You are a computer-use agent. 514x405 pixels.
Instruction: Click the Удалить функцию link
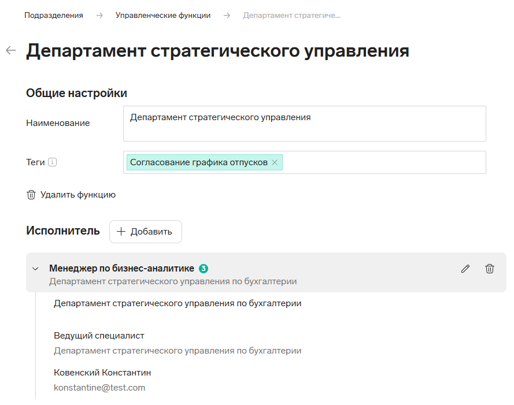pyautogui.click(x=71, y=195)
